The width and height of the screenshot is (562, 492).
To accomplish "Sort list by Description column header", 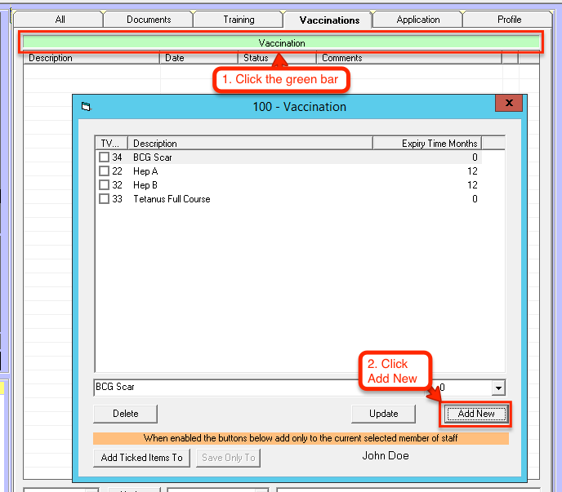I will pyautogui.click(x=250, y=144).
